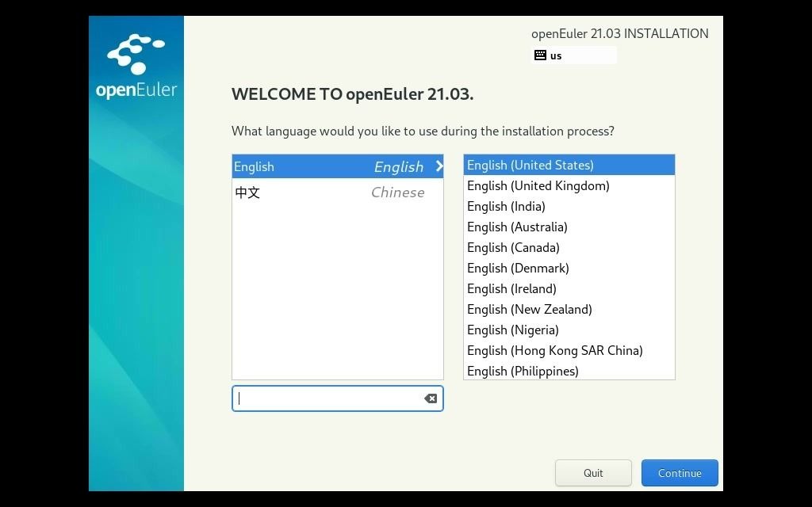This screenshot has width=812, height=507.
Task: Quit the installer
Action: point(593,473)
